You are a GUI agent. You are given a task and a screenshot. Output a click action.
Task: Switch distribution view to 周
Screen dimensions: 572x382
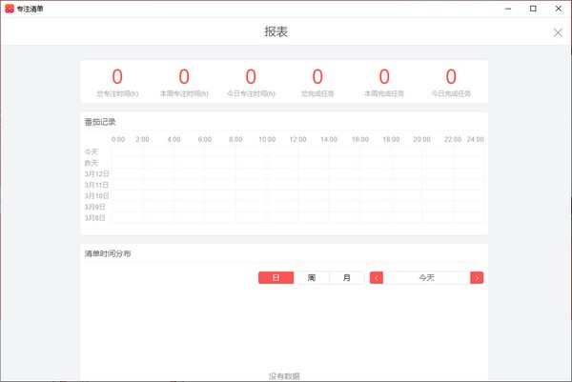point(311,277)
